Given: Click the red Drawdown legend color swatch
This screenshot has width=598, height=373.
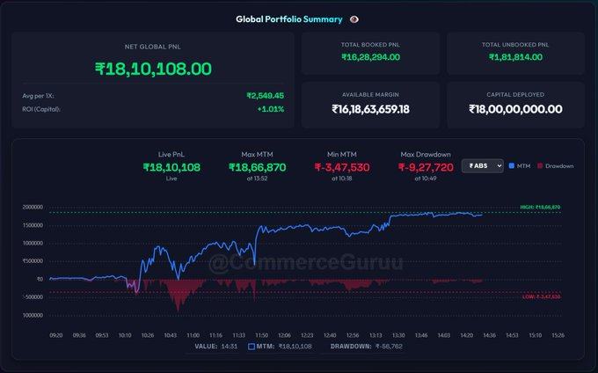Looking at the screenshot, I should (x=540, y=166).
